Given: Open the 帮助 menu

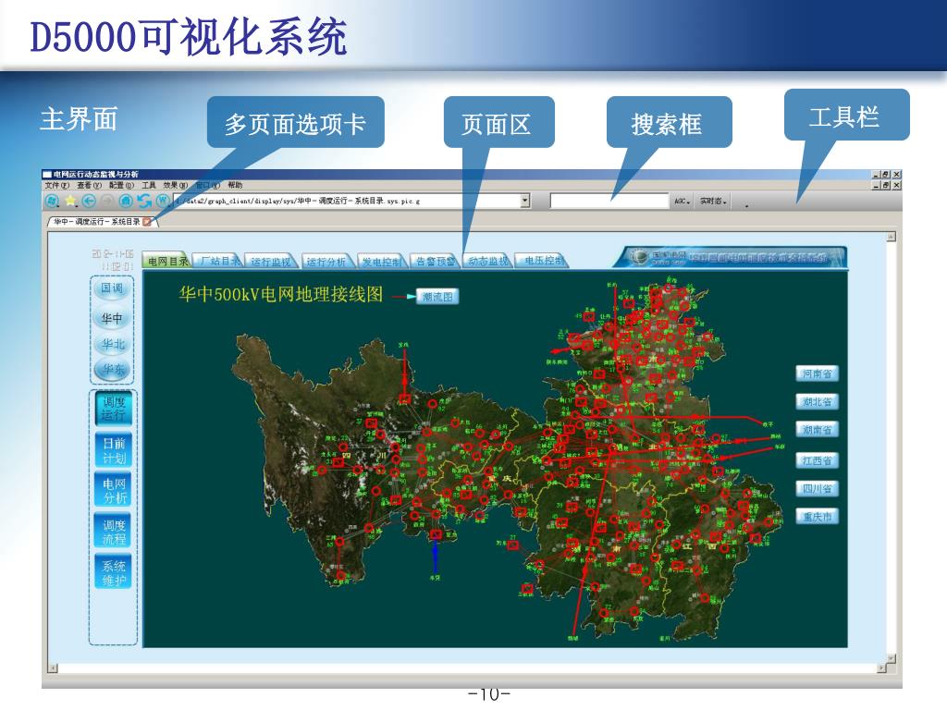Looking at the screenshot, I should [235, 185].
